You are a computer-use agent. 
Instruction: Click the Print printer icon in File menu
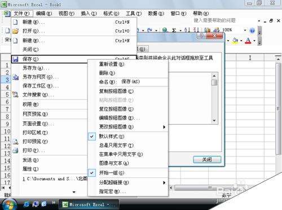15,150
